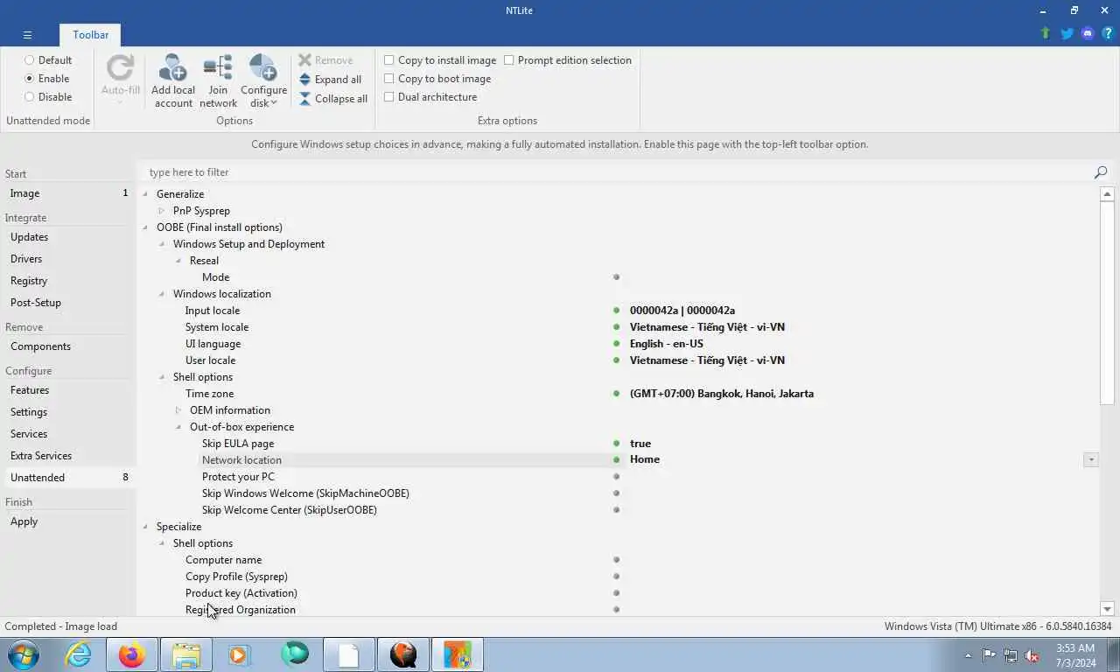Click the Remove toolbar item

(x=325, y=60)
